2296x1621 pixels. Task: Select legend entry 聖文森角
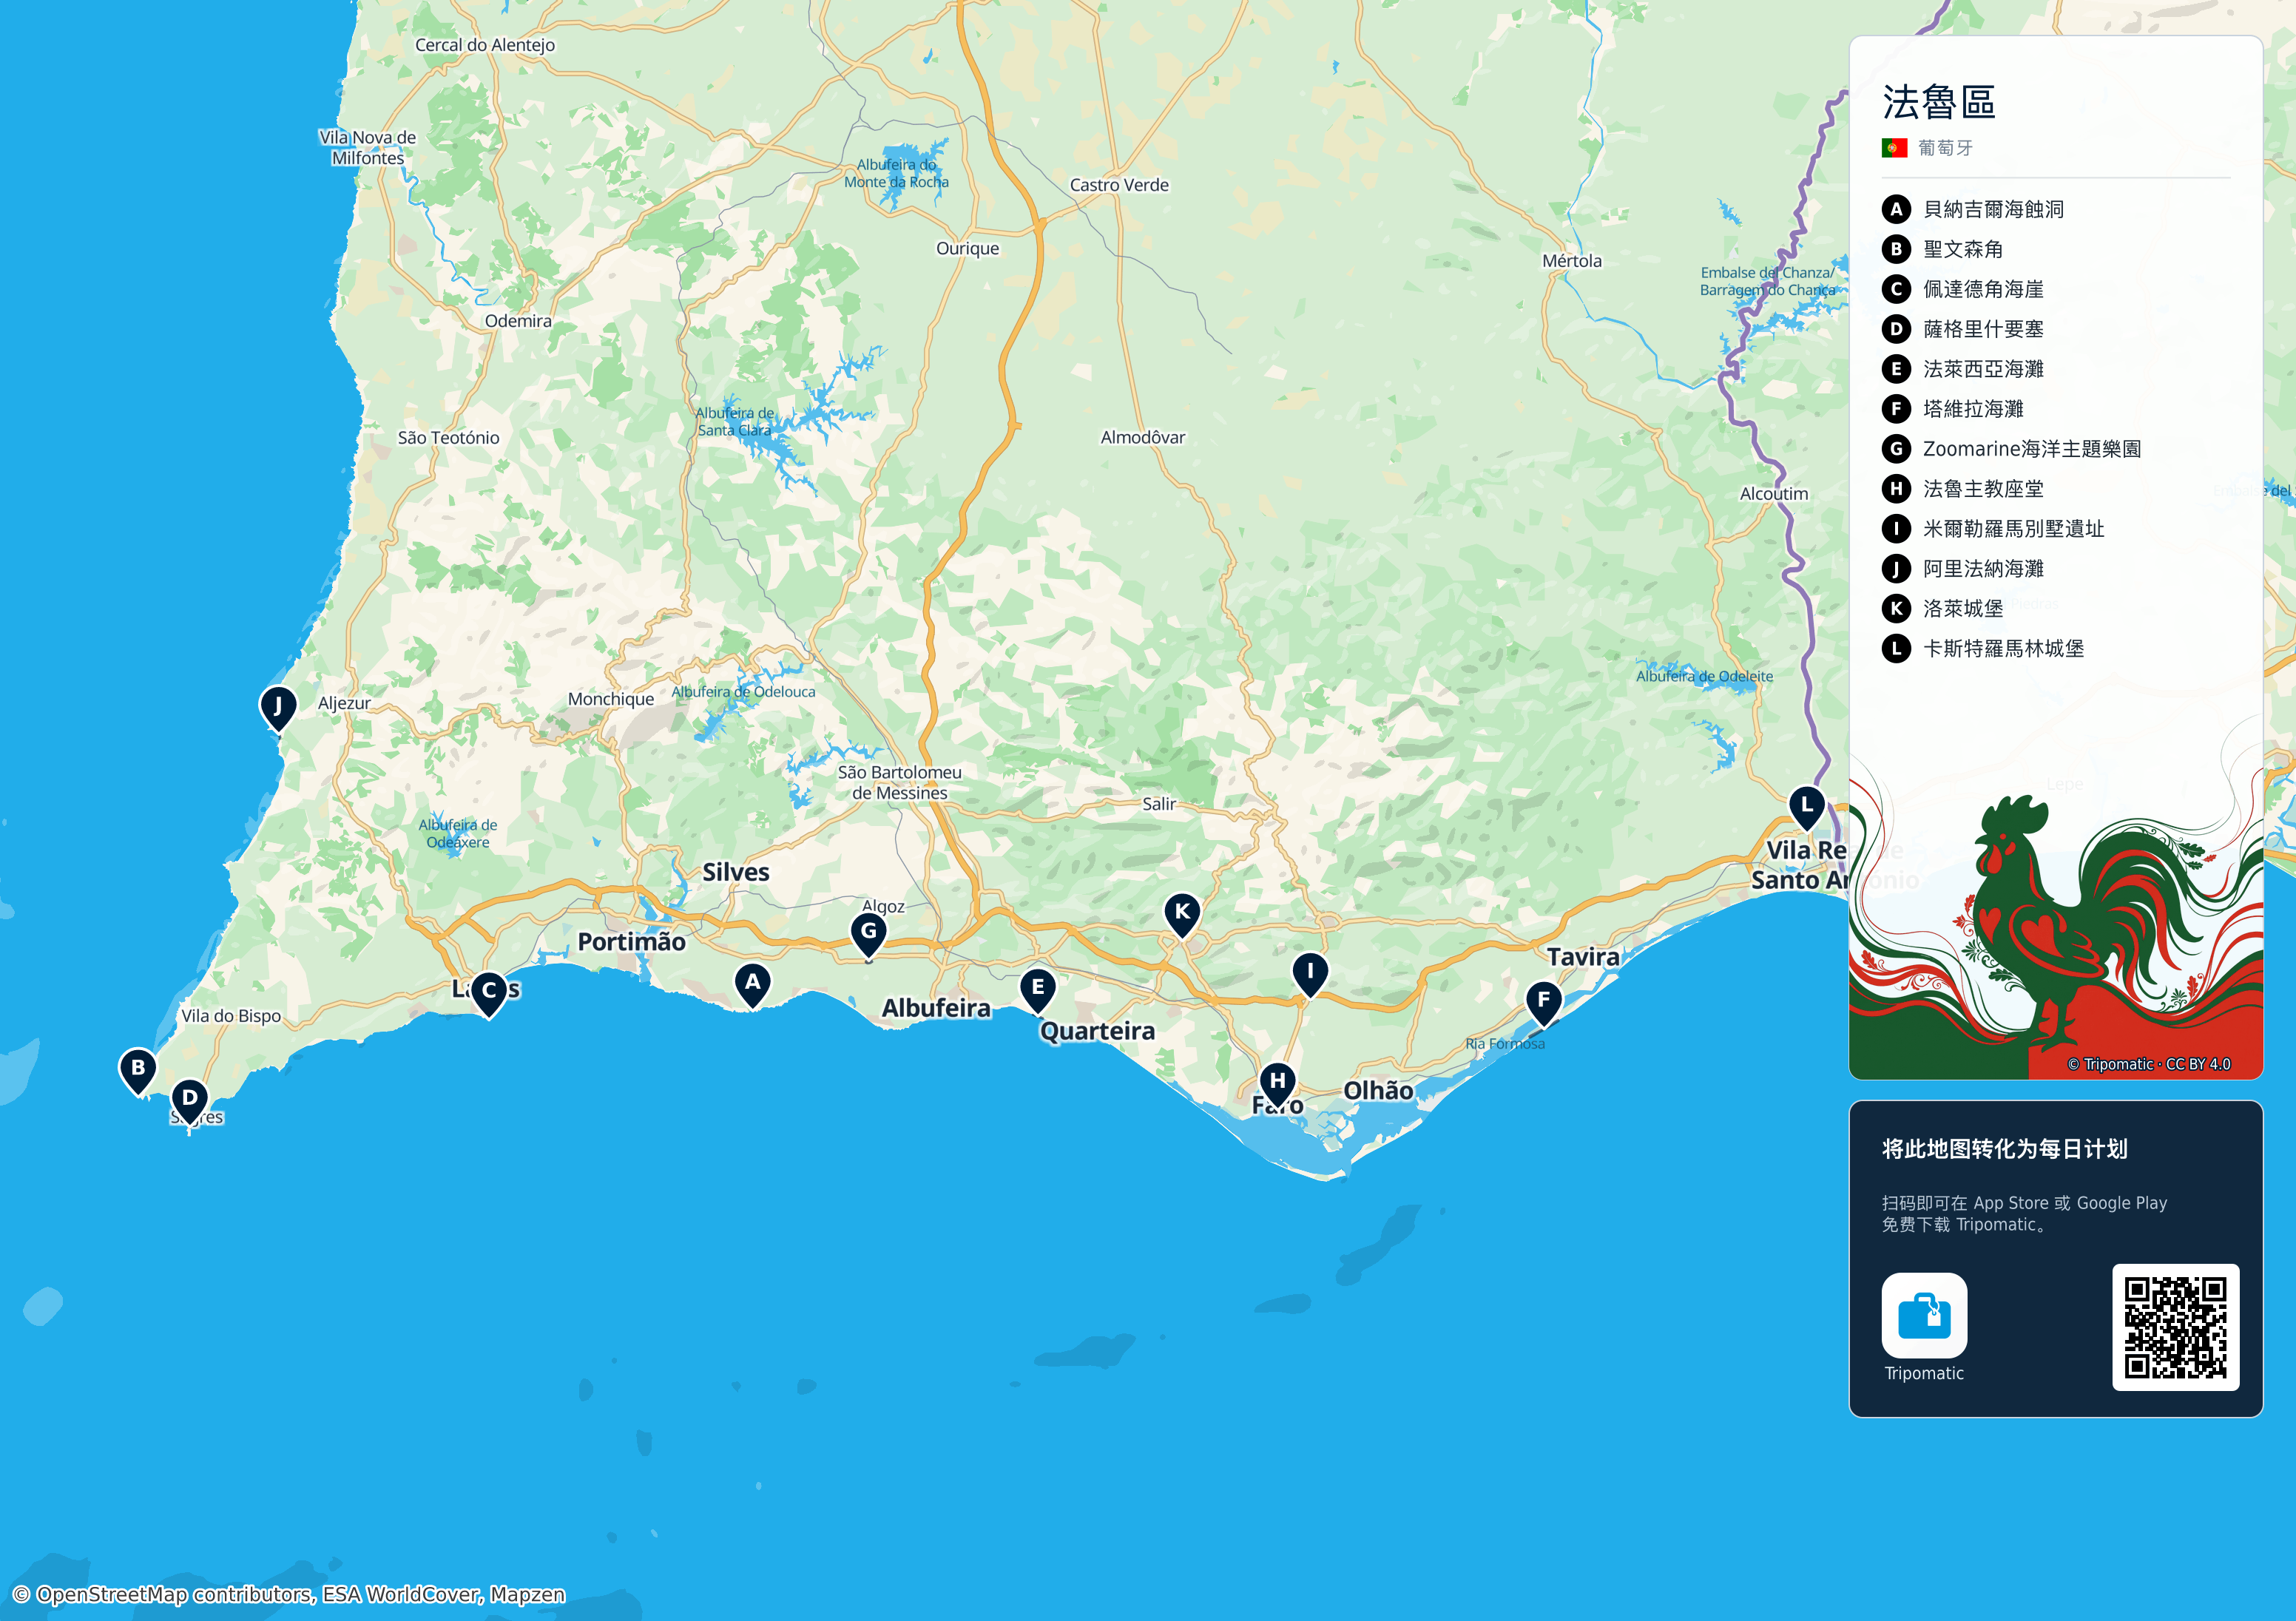(x=1963, y=249)
